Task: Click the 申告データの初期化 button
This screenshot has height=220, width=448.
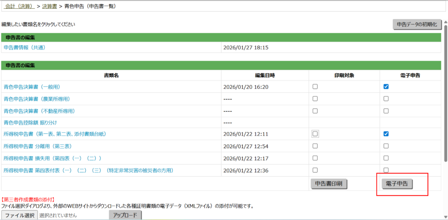Action: [416, 24]
